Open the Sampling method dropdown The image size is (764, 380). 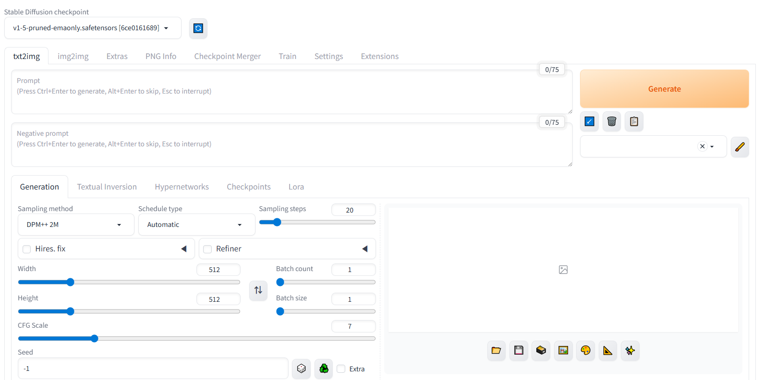tap(76, 225)
